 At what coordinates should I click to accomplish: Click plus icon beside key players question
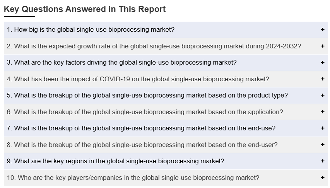coord(322,178)
